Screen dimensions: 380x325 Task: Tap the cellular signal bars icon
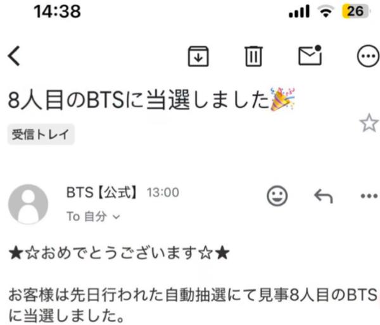tap(300, 11)
